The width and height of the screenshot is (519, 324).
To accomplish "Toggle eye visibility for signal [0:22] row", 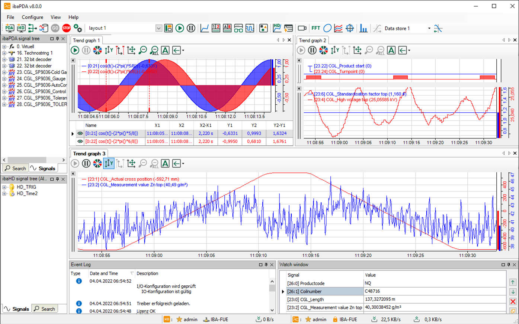I will coord(80,141).
